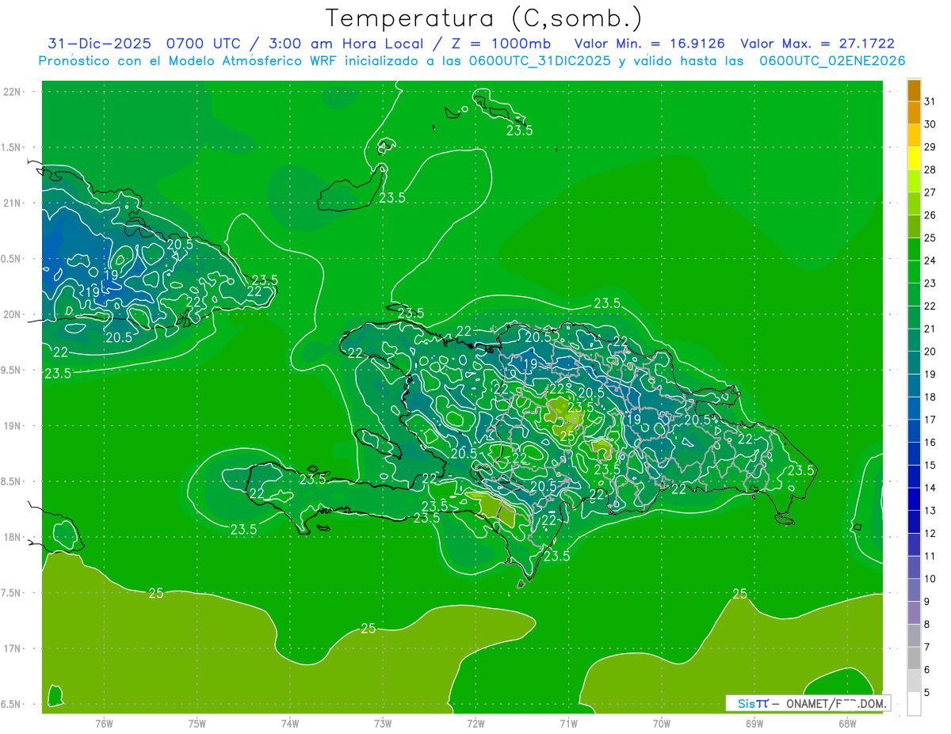
Task: Click the gray swatch between legend 6 and 7
Action: pyautogui.click(x=914, y=658)
